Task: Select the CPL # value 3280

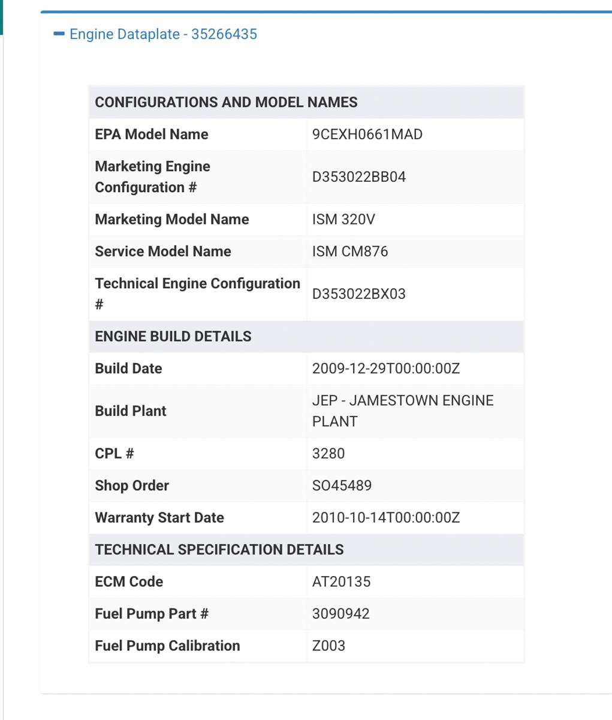Action: tap(328, 454)
